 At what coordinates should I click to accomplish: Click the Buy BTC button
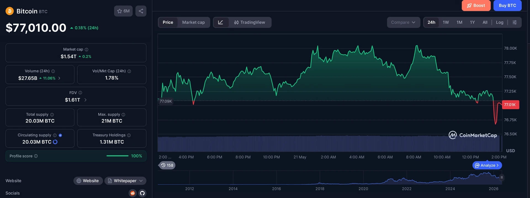click(507, 6)
